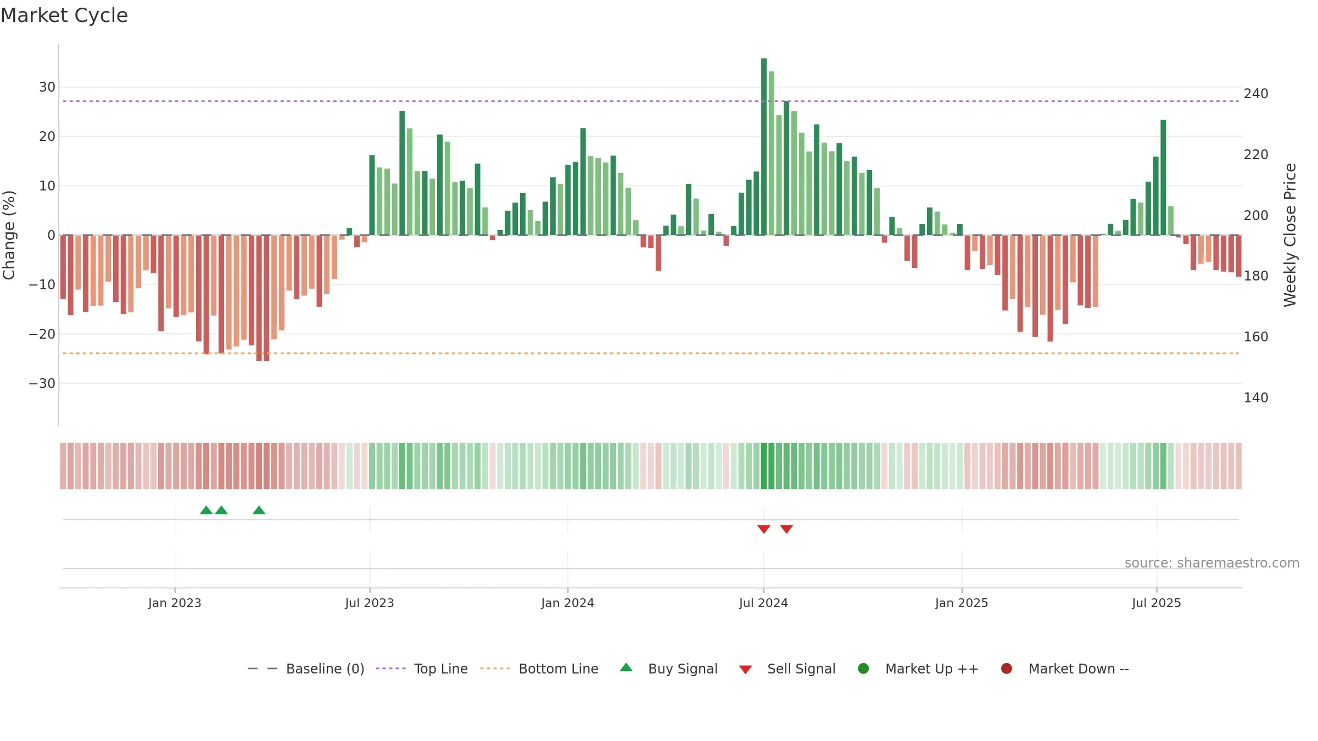
Task: Click the Top Line legend entry
Action: 422,669
